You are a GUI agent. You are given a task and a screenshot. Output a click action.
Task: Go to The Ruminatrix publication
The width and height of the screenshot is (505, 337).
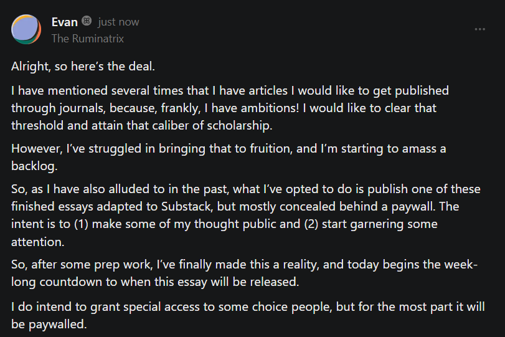coord(88,39)
